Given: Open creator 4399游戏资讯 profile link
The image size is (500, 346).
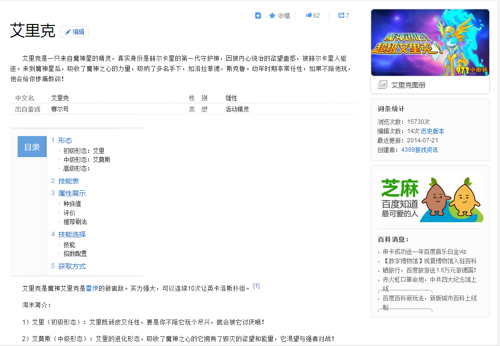Looking at the screenshot, I should coord(419,150).
